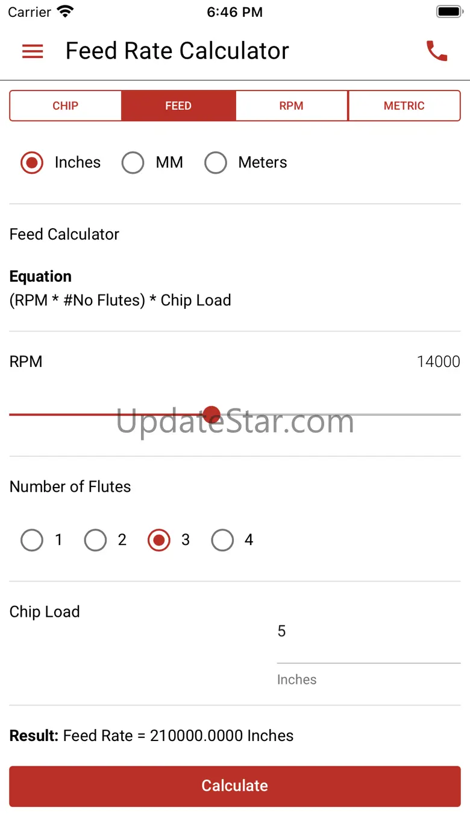The width and height of the screenshot is (470, 837).
Task: Select the 3 flutes option
Action: coord(159,540)
